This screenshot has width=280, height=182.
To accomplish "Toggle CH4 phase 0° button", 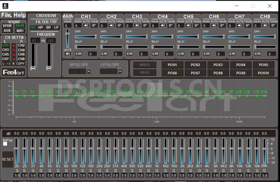I will (x=170, y=26).
